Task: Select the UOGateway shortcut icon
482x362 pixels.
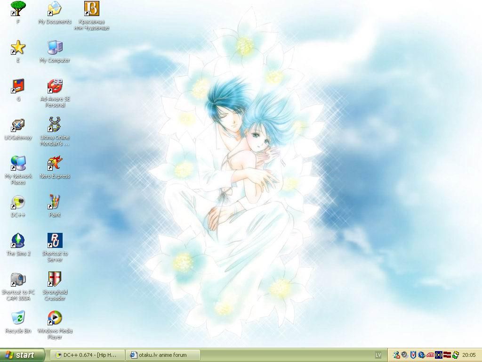Action: 18,124
